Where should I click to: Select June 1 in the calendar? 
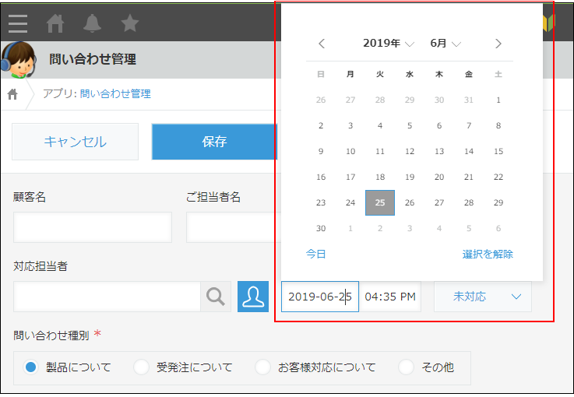(x=498, y=100)
